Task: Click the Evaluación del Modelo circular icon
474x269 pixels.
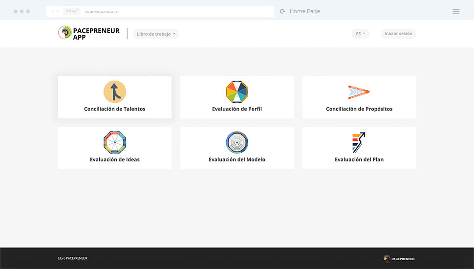Action: point(237,142)
